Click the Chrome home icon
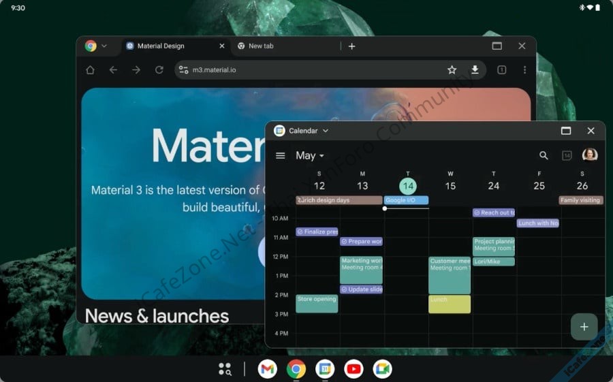This screenshot has width=613, height=382. pos(90,69)
